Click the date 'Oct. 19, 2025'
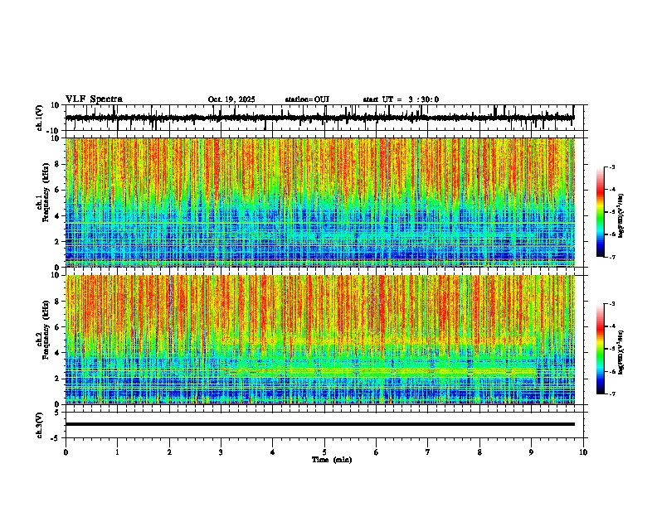The height and width of the screenshot is (507, 657). (231, 99)
